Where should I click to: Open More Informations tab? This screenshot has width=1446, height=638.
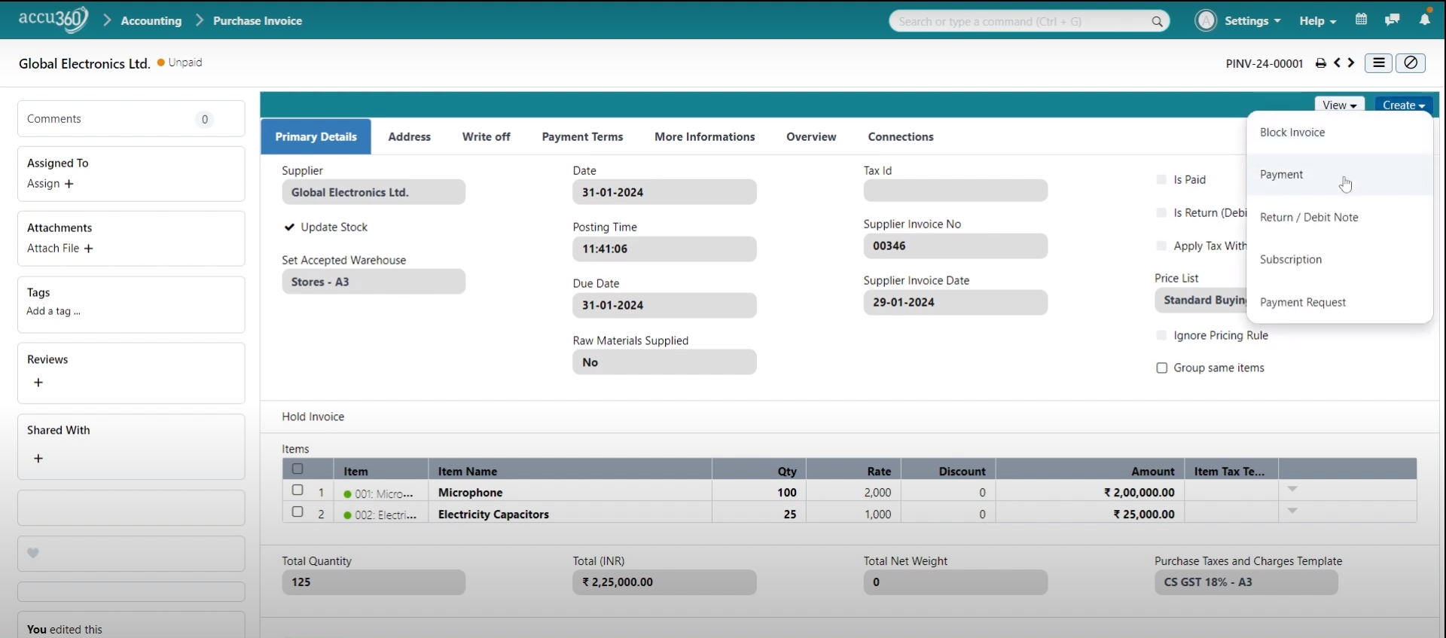click(x=705, y=137)
